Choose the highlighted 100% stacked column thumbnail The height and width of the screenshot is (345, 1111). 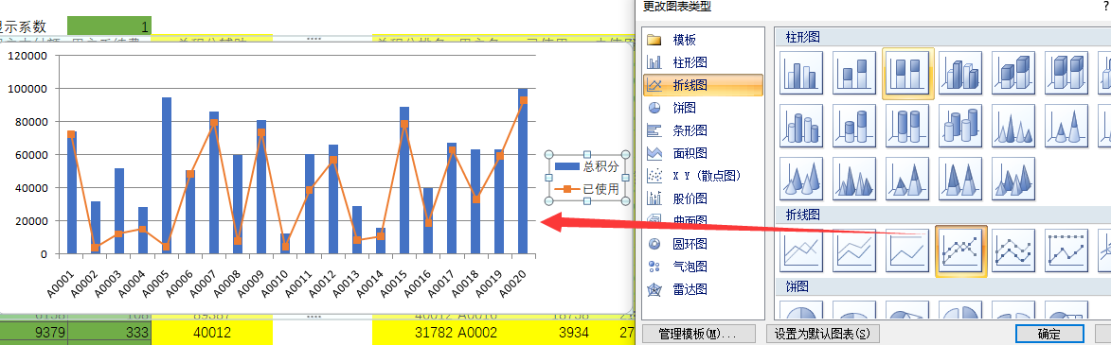click(x=907, y=73)
